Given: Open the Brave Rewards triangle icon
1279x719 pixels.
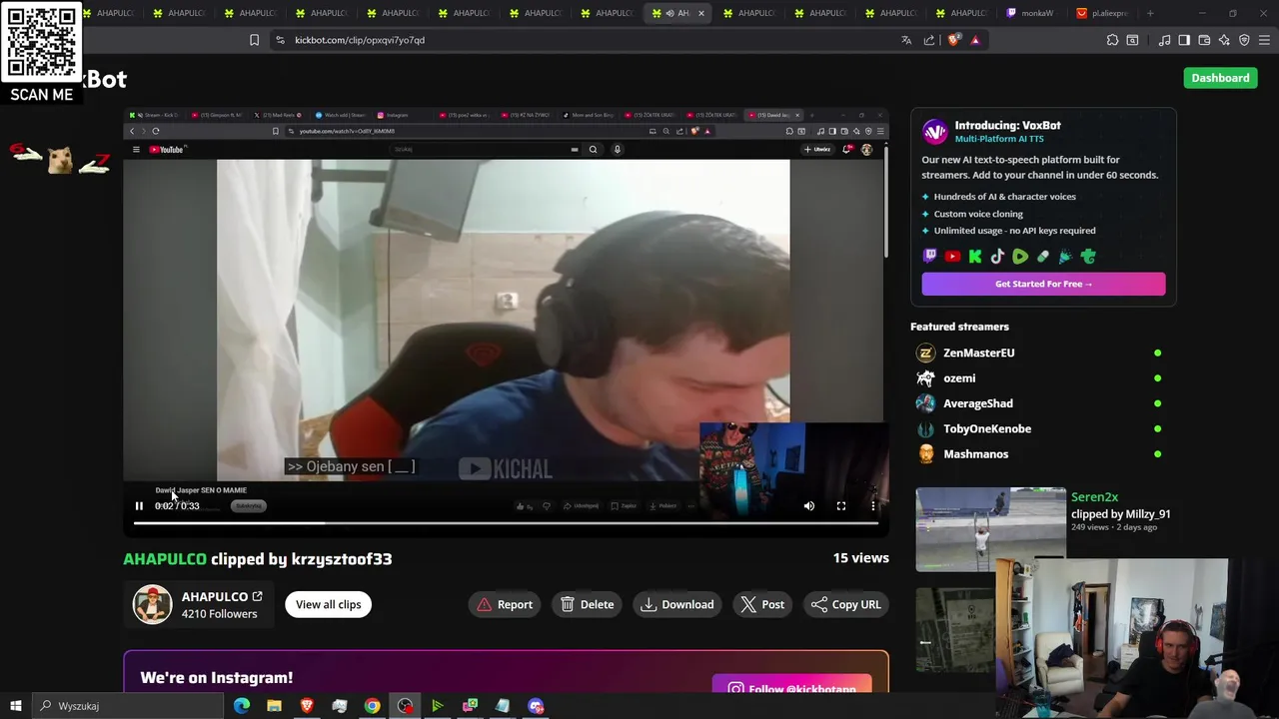Looking at the screenshot, I should pos(975,40).
